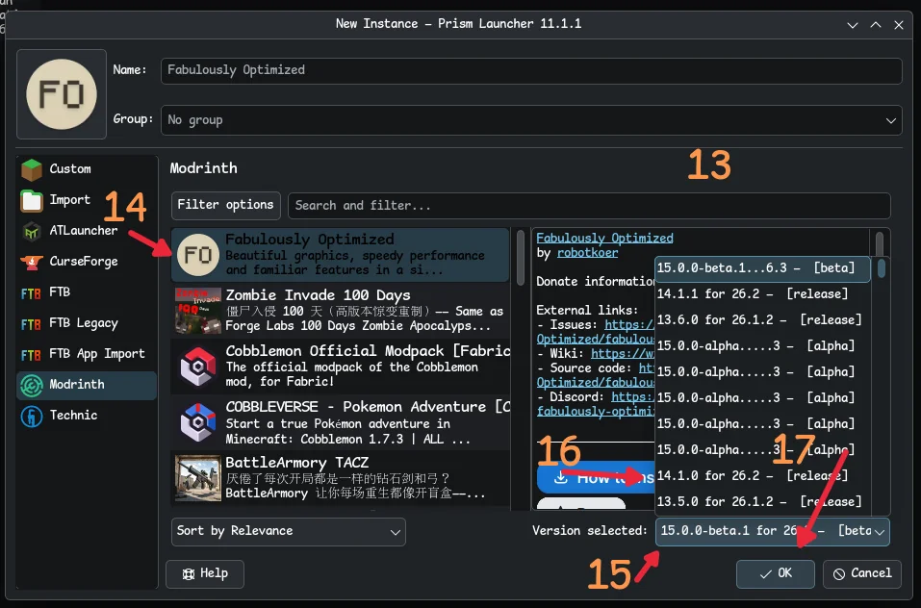The height and width of the screenshot is (608, 921).
Task: Select Cobblemon Official Modpack title text
Action: [367, 351]
